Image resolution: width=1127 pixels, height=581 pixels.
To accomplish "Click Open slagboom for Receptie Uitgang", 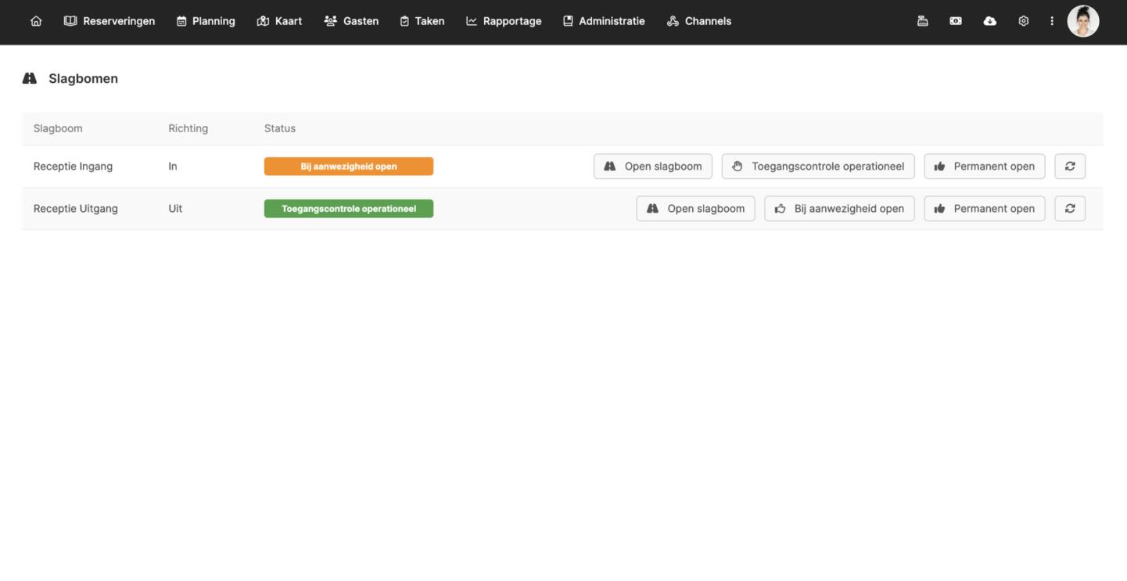I will click(x=695, y=209).
